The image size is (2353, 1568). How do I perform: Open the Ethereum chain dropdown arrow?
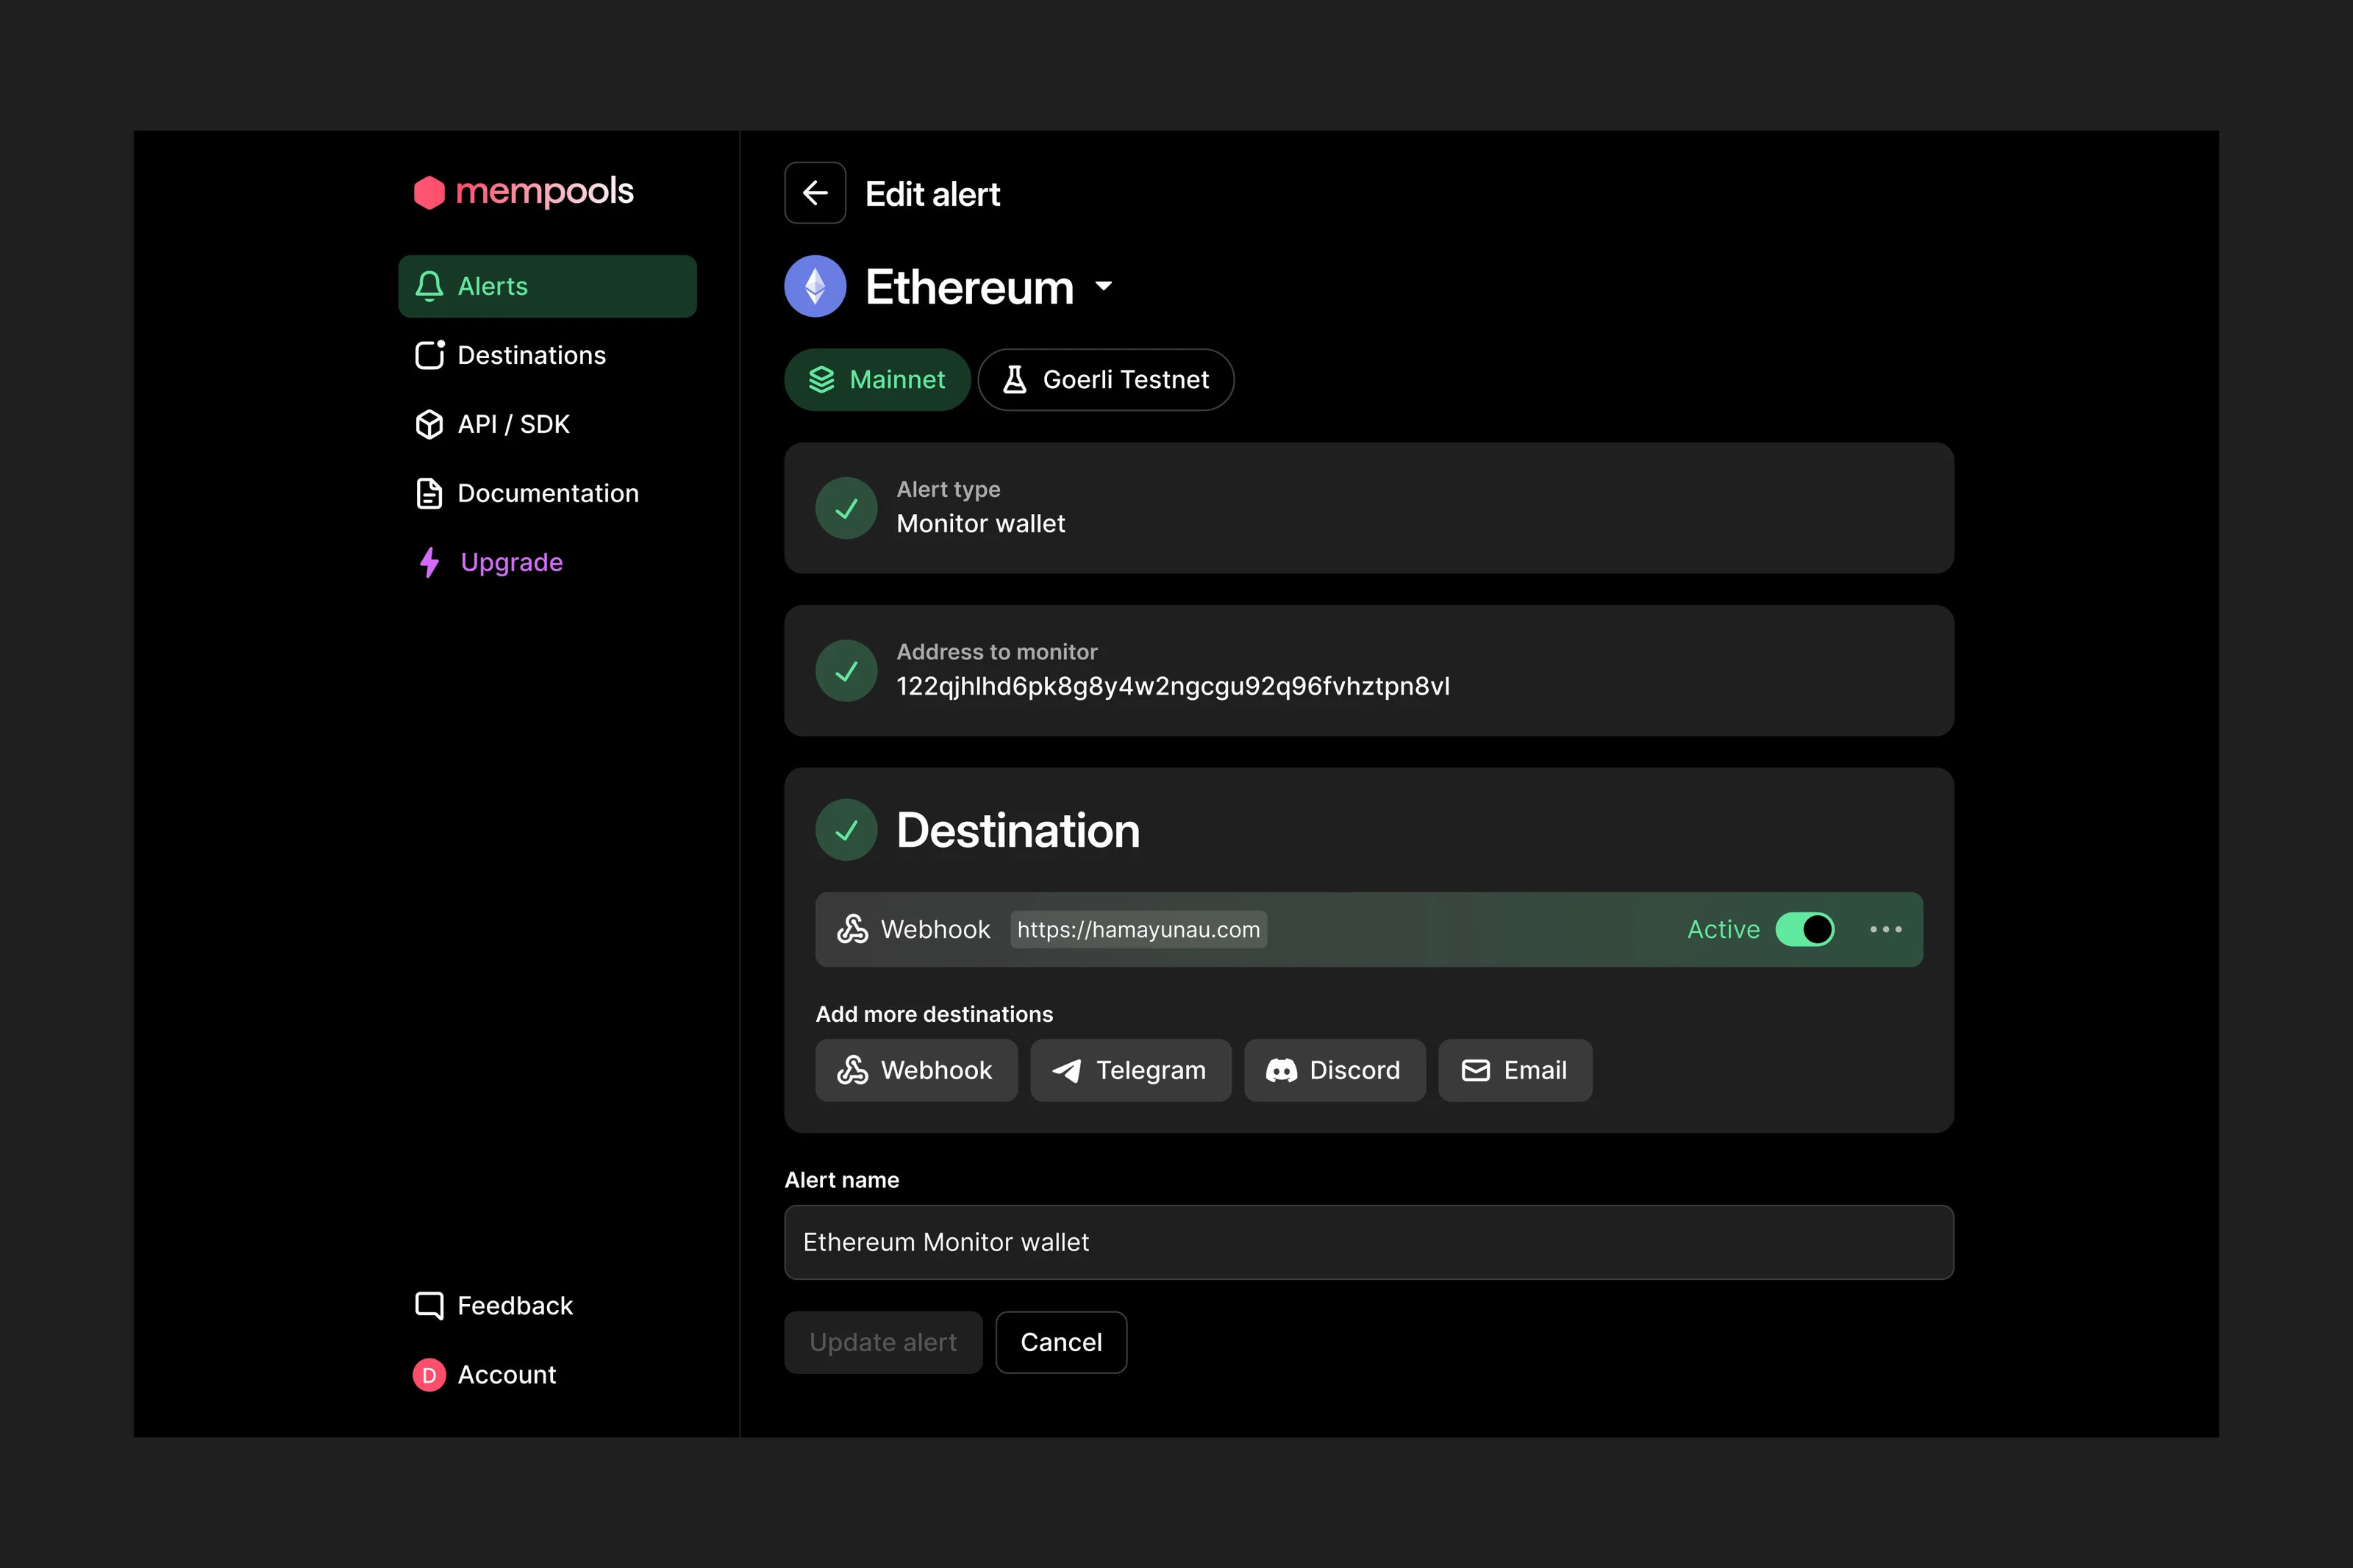[x=1103, y=286]
